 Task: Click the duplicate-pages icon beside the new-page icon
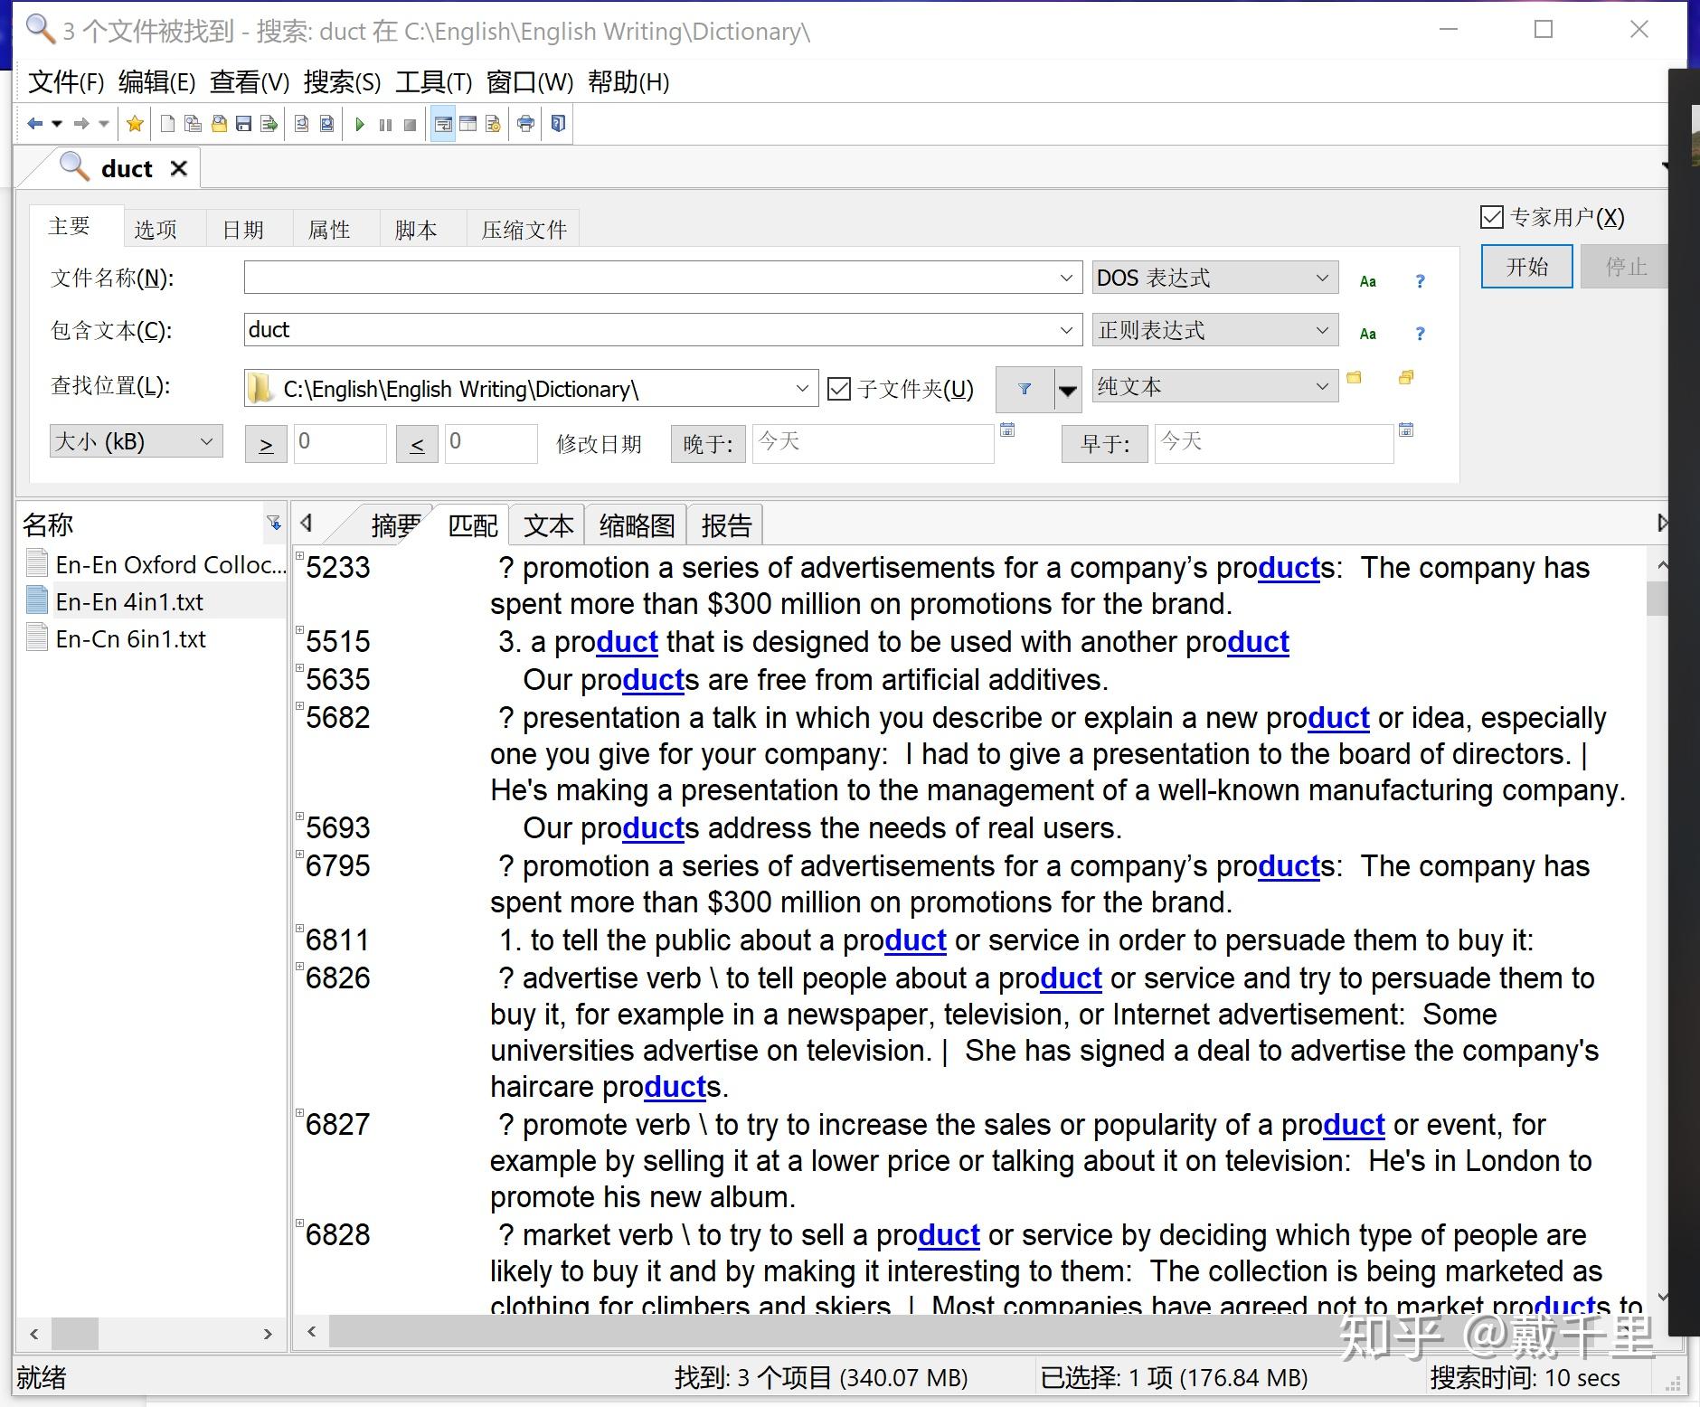point(193,124)
